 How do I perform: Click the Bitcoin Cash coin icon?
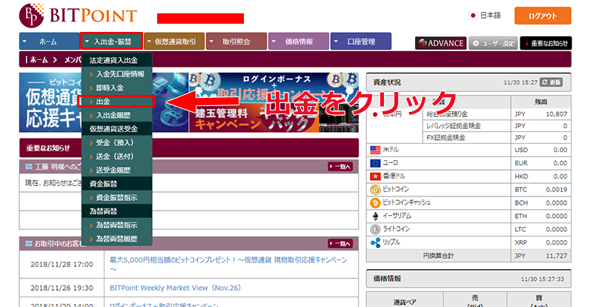[375, 203]
